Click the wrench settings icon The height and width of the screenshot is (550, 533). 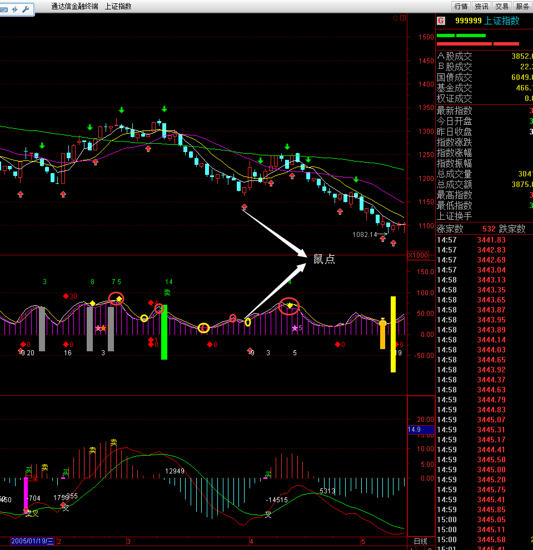[25, 9]
